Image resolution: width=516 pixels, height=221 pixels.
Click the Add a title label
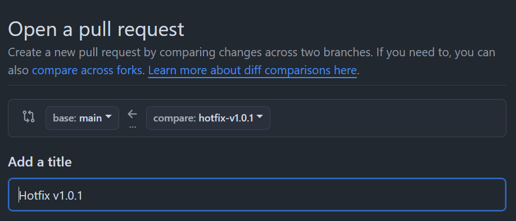tap(40, 162)
